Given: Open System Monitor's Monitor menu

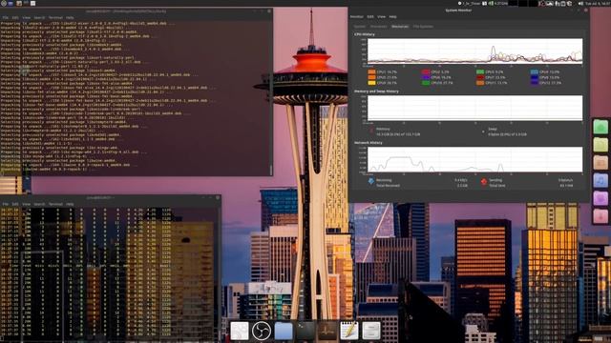Looking at the screenshot, I should (x=356, y=17).
